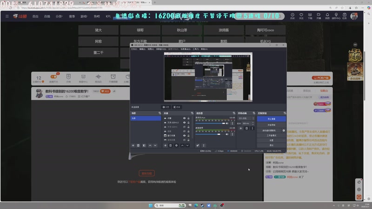Pop out the mixer dock panel
This screenshot has height=209, width=372.
coord(234,113)
